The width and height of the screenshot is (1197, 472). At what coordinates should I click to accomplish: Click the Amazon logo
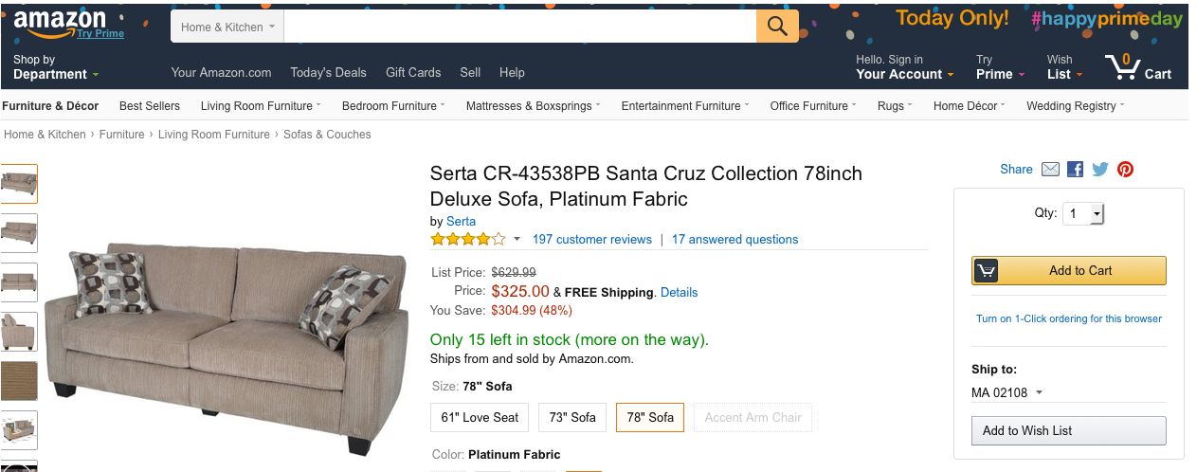pos(60,23)
